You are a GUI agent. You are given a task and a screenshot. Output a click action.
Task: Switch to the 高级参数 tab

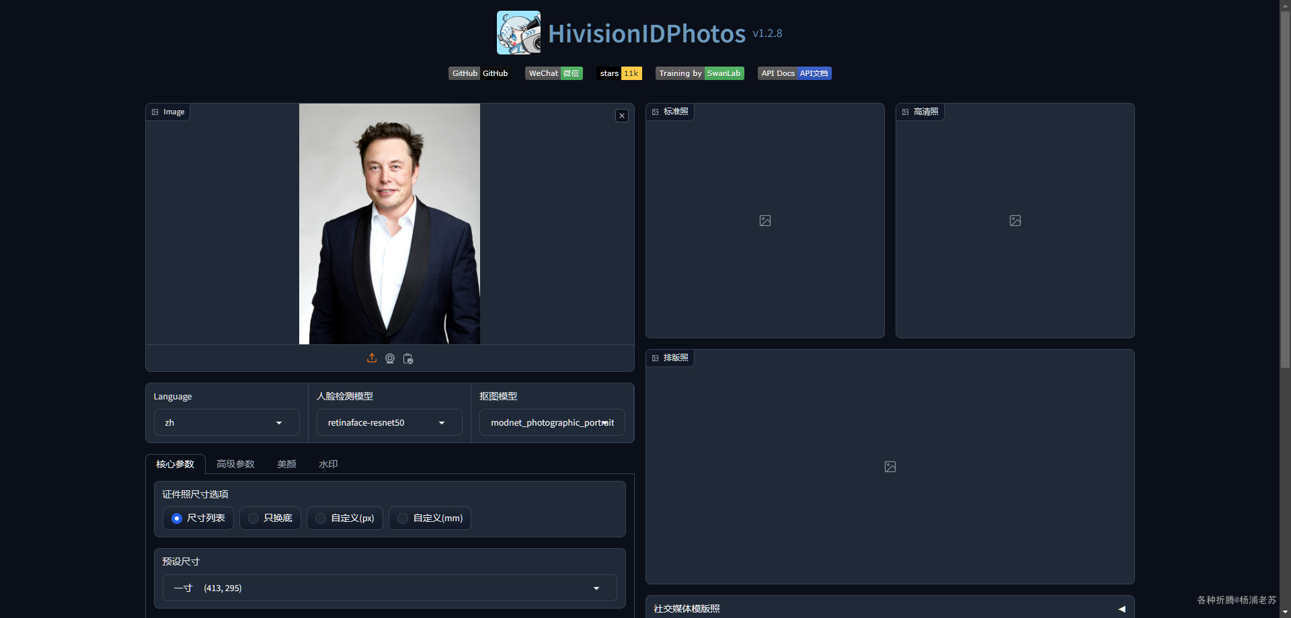click(x=235, y=464)
